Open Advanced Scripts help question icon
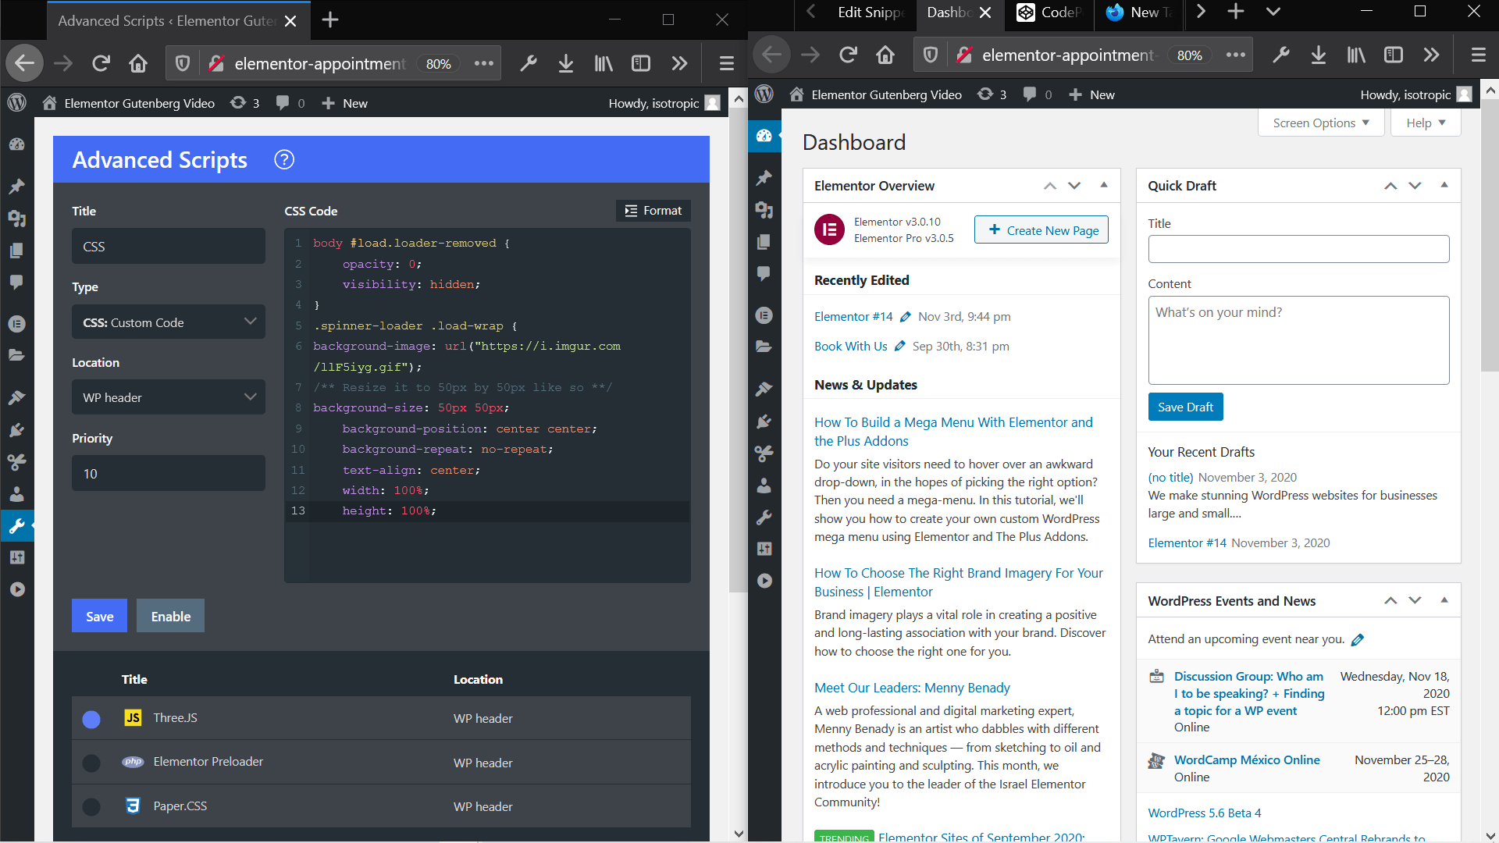Viewport: 1499px width, 843px height. point(284,159)
